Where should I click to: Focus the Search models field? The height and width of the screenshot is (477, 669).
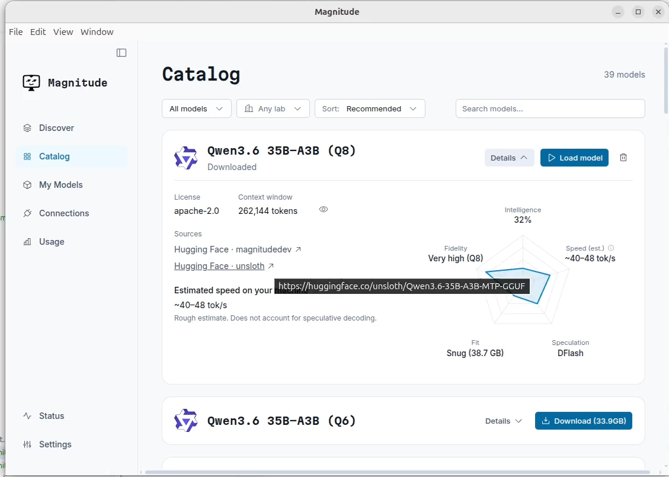[x=550, y=109]
